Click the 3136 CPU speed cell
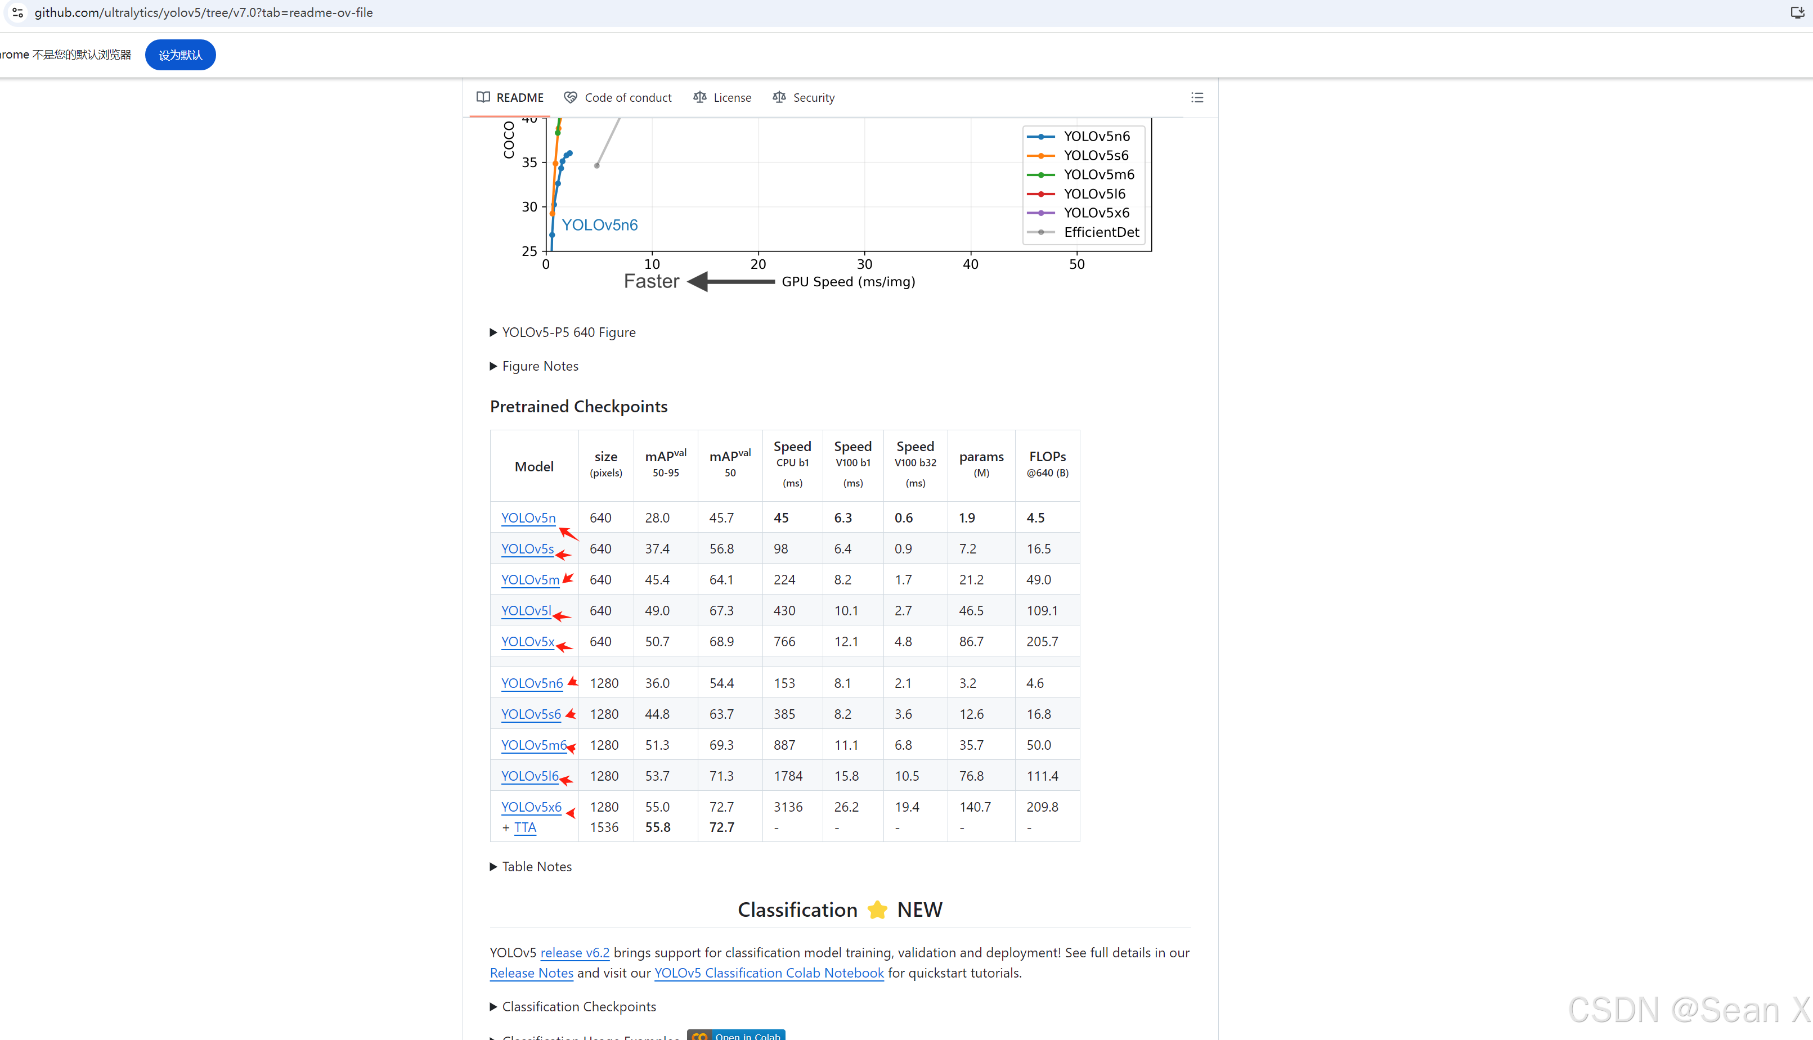Viewport: 1813px width, 1040px height. [x=788, y=807]
